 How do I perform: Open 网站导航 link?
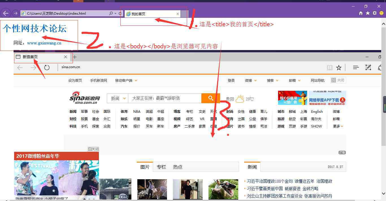(318, 80)
